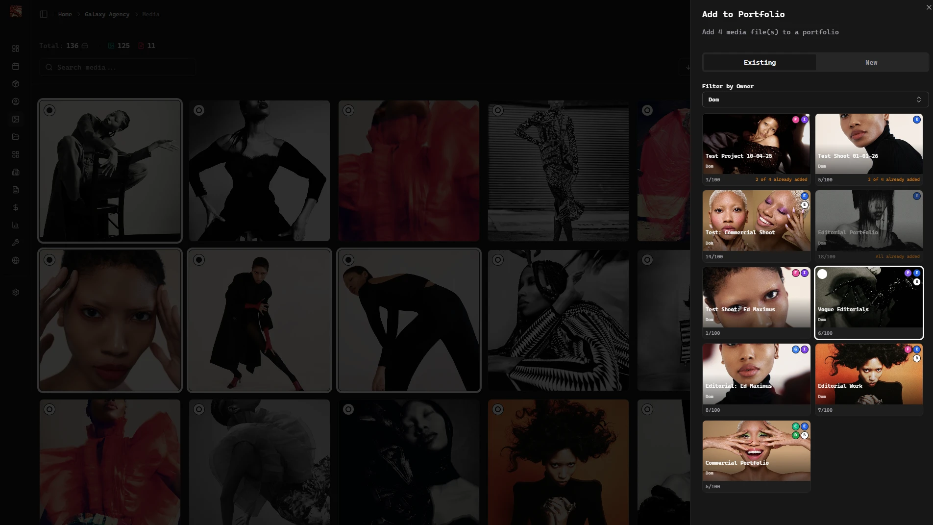Click the '2 of 4 already added' note
933x525 pixels.
click(781, 179)
